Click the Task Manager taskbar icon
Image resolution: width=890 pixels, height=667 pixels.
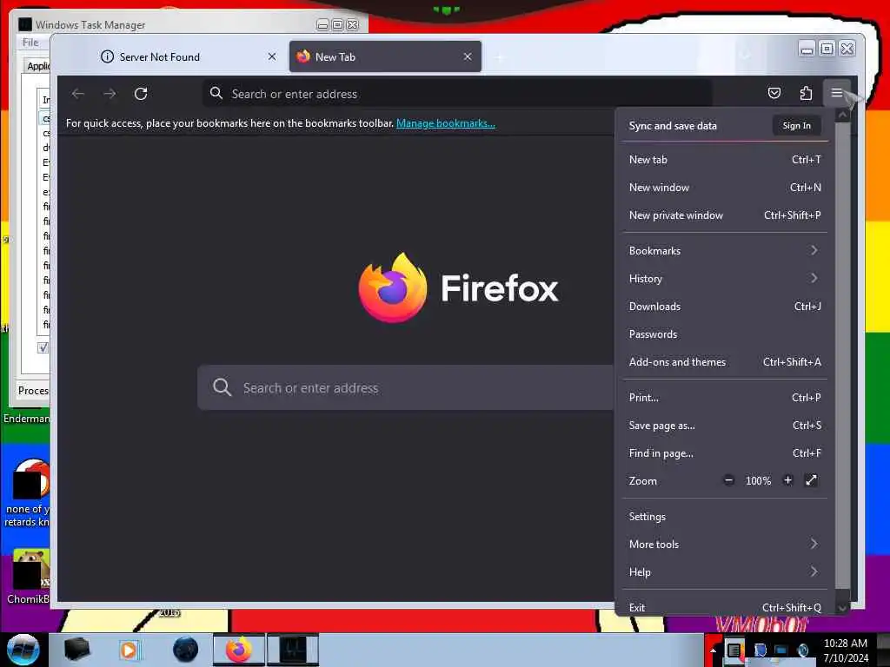pyautogui.click(x=293, y=650)
